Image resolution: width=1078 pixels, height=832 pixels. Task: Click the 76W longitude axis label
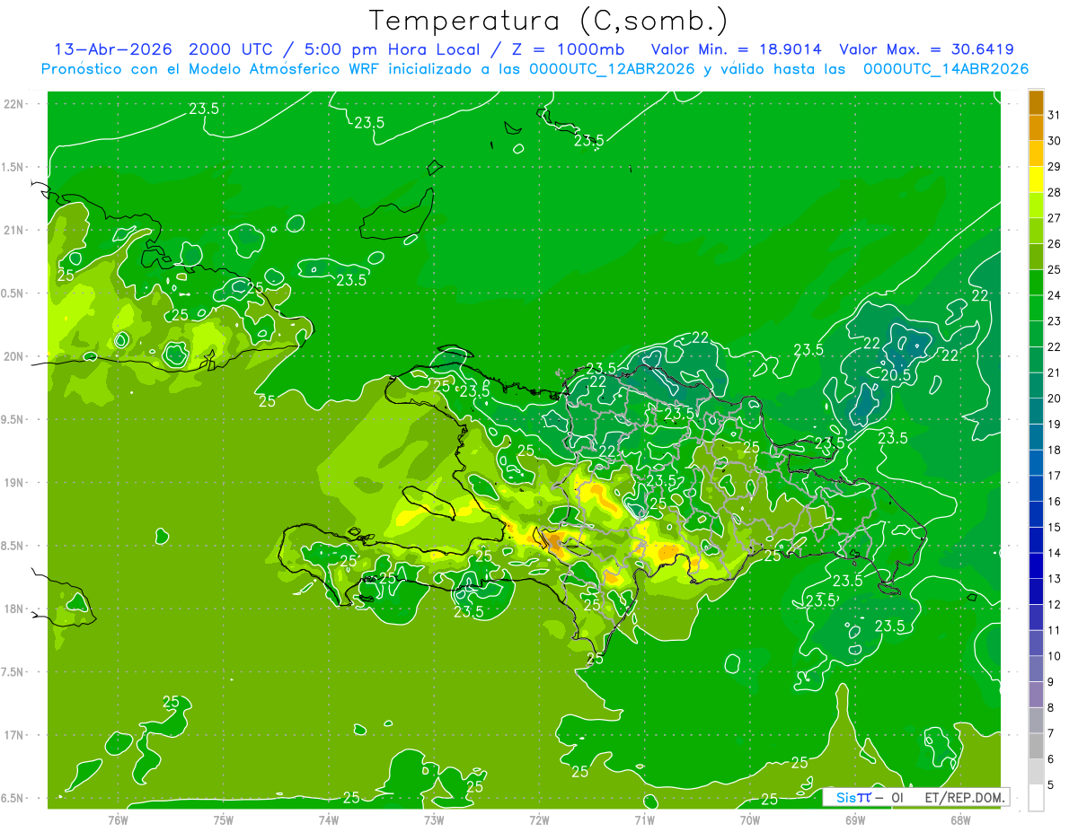[118, 819]
